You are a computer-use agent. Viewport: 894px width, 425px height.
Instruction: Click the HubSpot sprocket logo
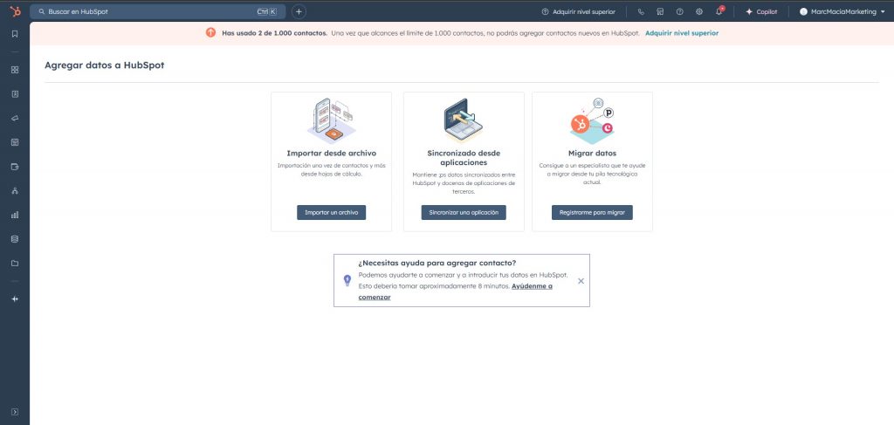(15, 11)
